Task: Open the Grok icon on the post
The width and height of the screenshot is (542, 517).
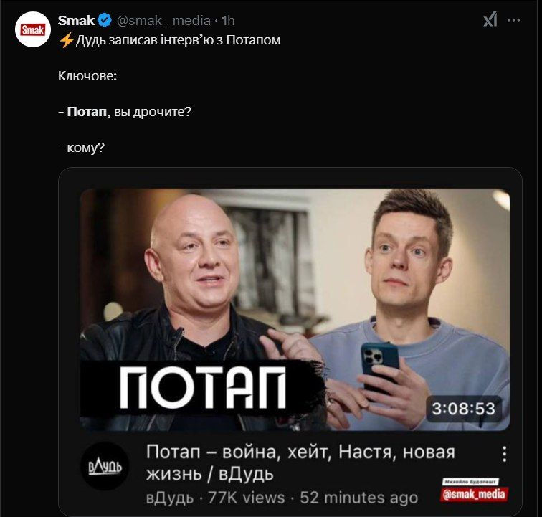Action: point(490,19)
